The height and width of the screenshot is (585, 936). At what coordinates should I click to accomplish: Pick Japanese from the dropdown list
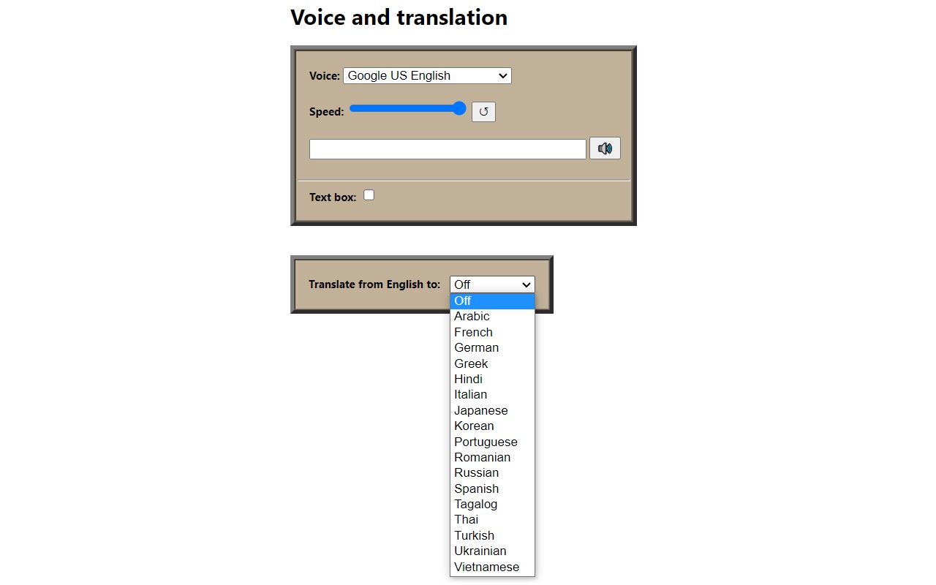480,410
